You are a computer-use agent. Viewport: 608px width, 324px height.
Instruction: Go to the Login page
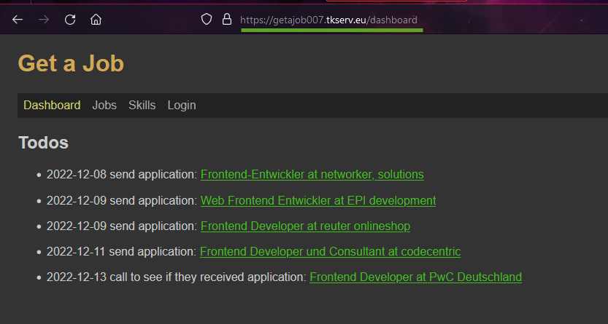tap(181, 106)
